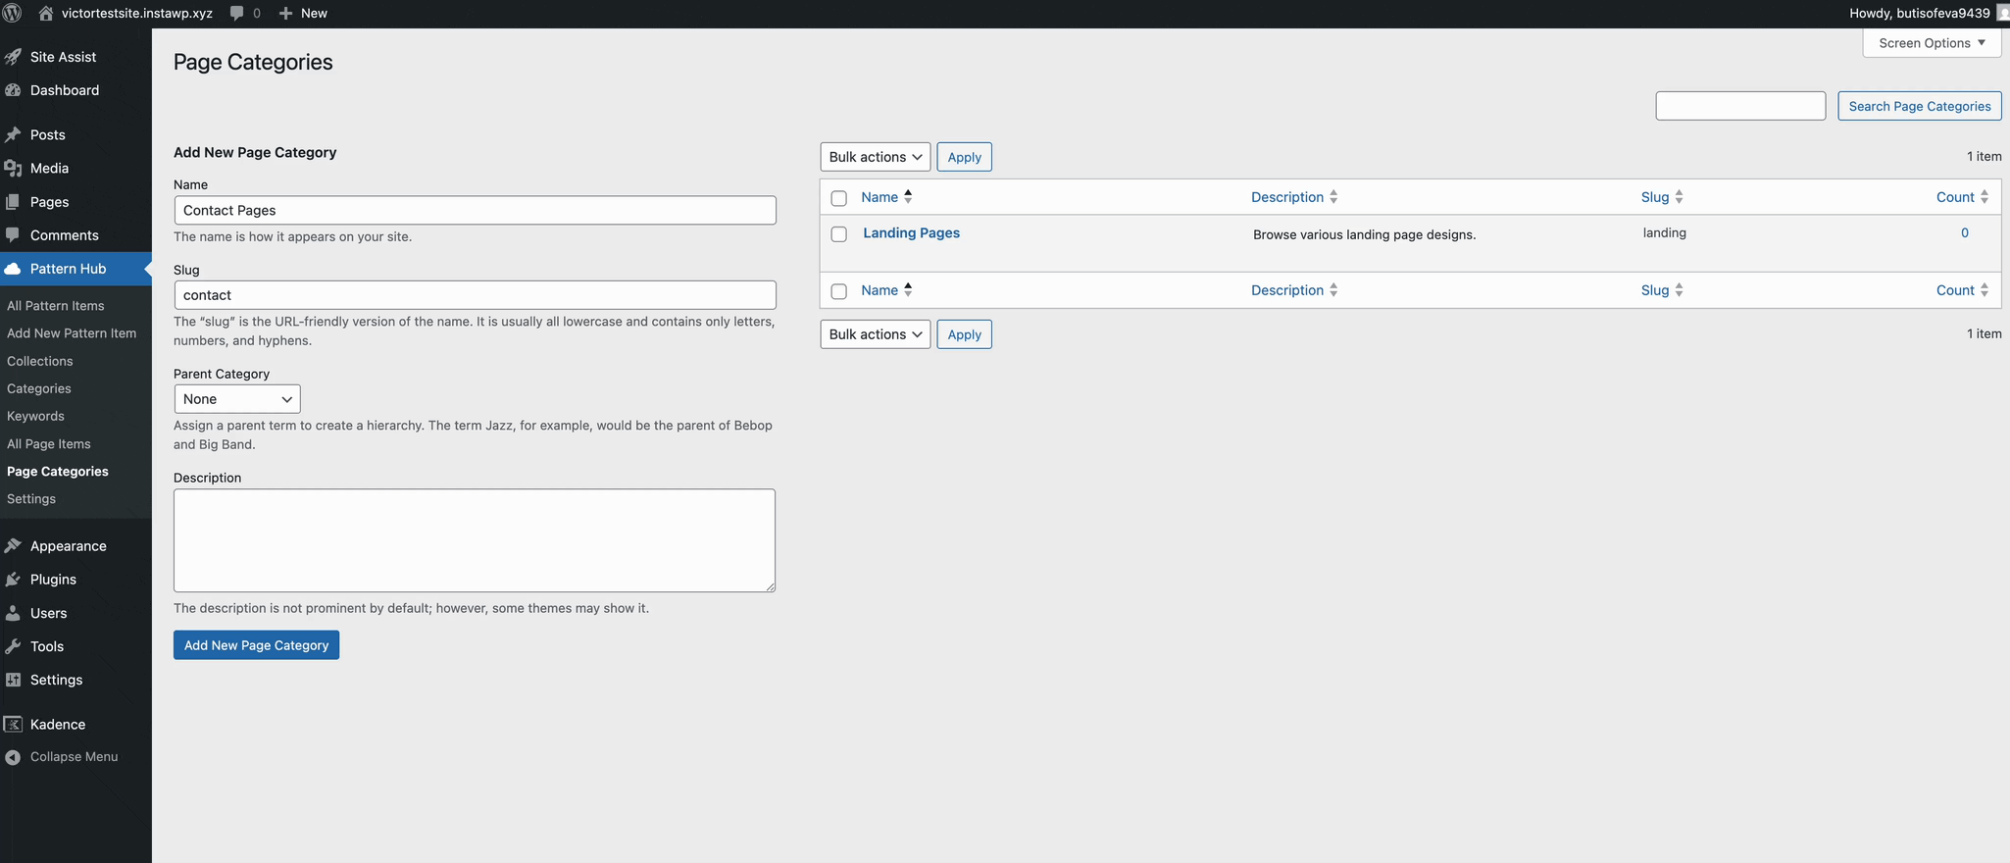Click the Posts pushpin icon

(13, 134)
